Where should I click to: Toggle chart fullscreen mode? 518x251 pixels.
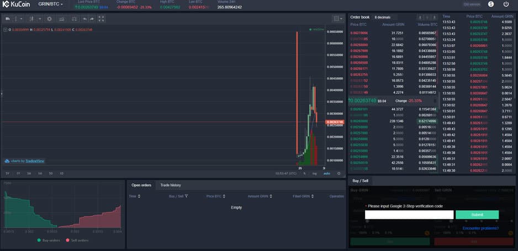(x=102, y=19)
